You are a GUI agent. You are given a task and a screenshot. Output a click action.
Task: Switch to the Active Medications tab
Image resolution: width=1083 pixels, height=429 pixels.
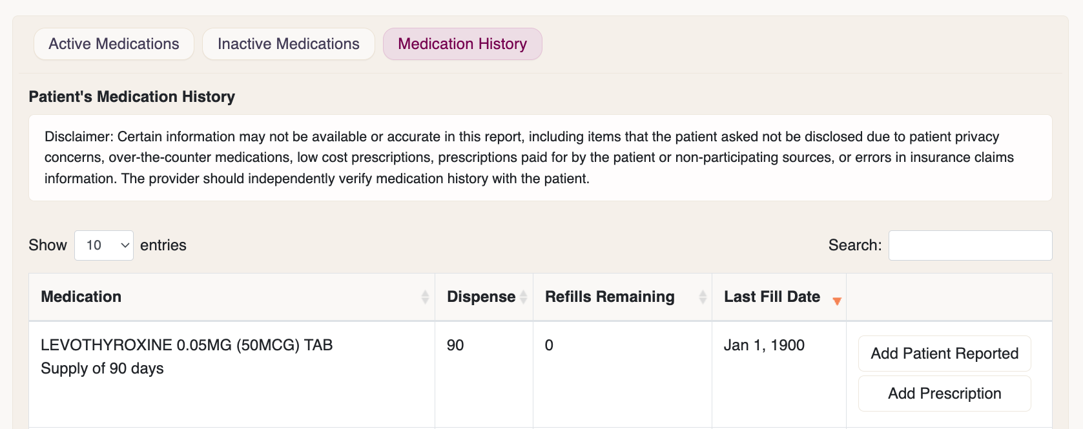114,44
